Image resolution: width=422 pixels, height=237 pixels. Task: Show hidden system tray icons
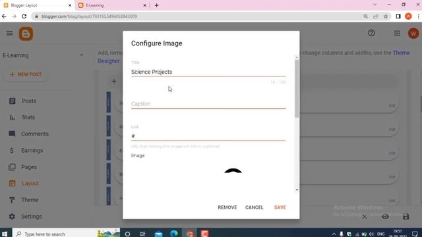[x=334, y=234]
